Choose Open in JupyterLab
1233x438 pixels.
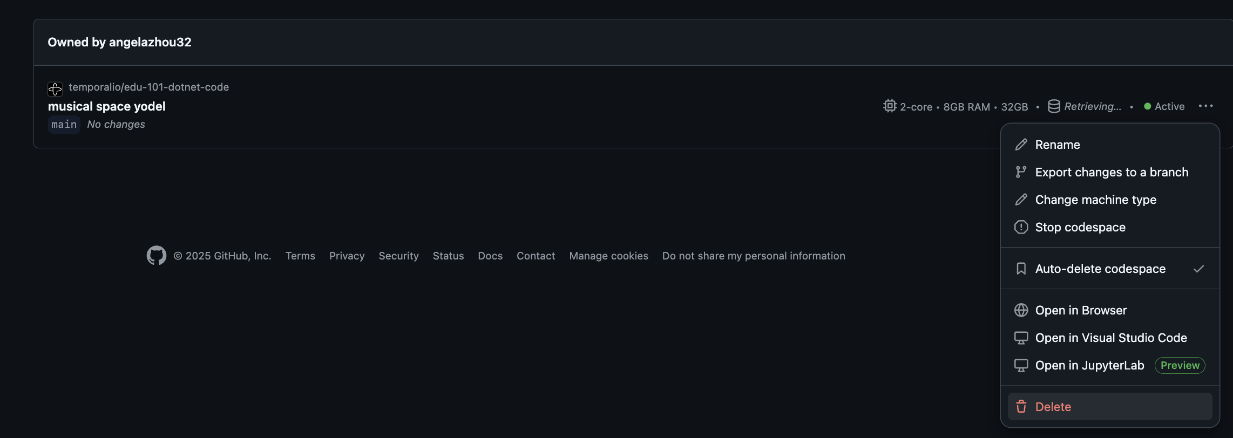click(1110, 365)
